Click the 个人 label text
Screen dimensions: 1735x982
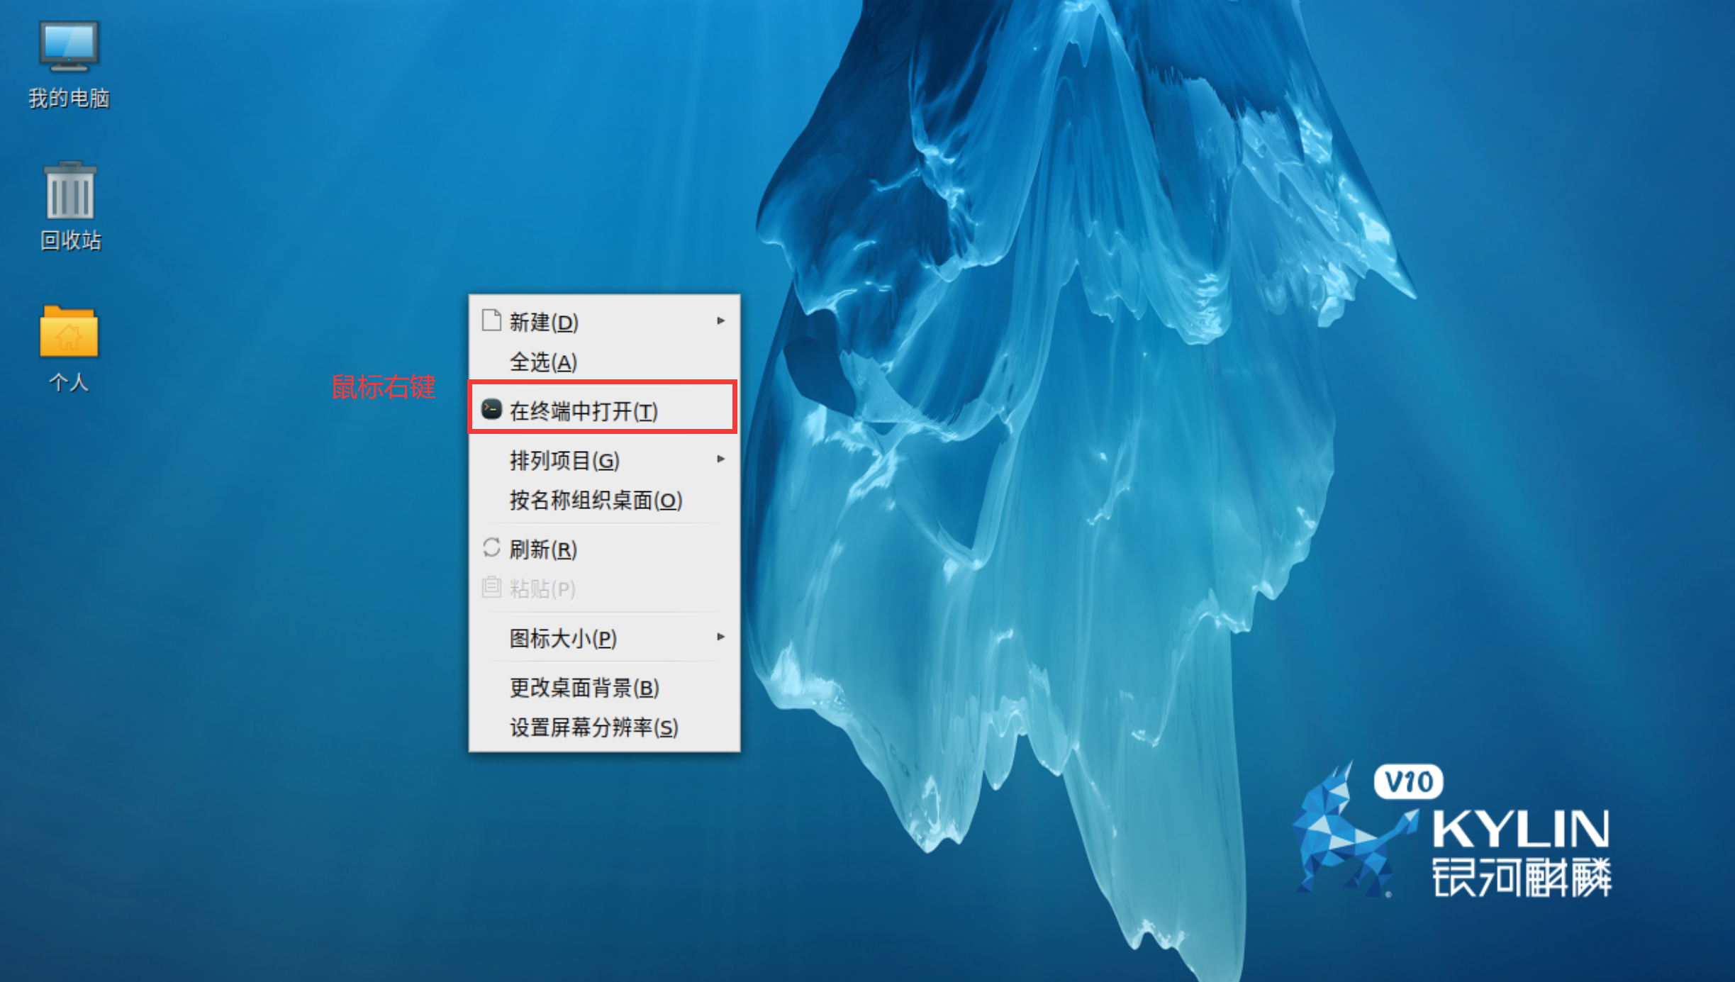coord(69,382)
